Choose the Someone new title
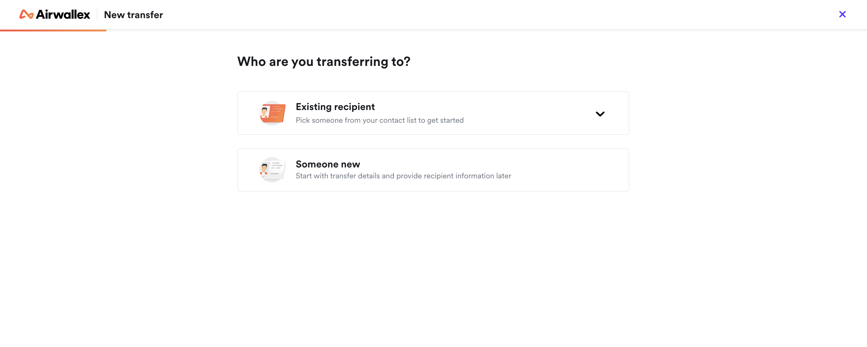This screenshot has width=867, height=347. coord(328,164)
